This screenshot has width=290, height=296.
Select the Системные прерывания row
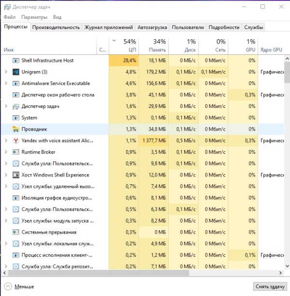click(x=143, y=232)
